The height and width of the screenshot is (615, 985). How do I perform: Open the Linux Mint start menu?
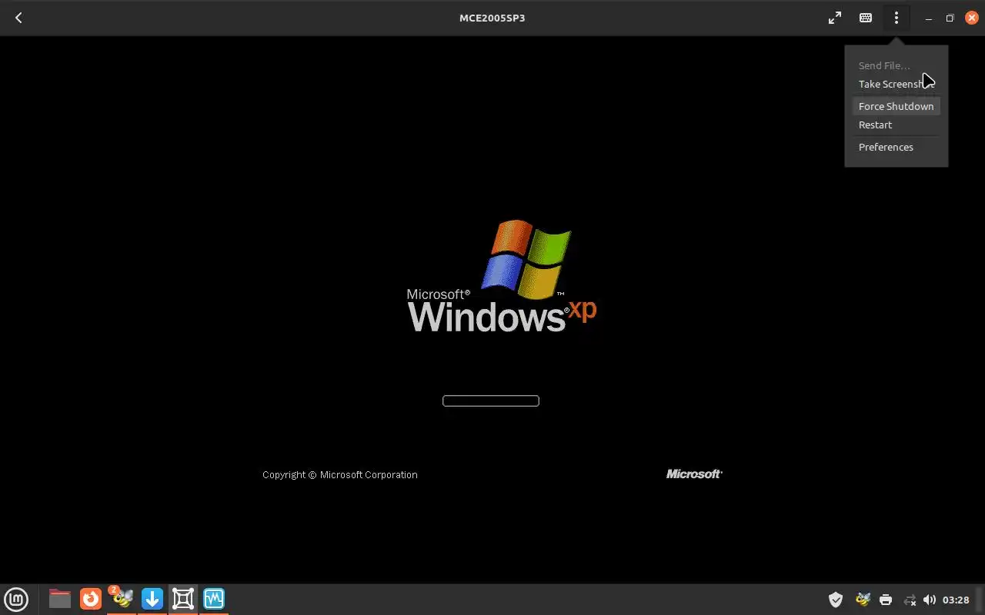pyautogui.click(x=16, y=599)
